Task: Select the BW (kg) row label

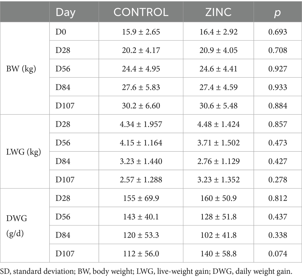Action: pyautogui.click(x=20, y=68)
